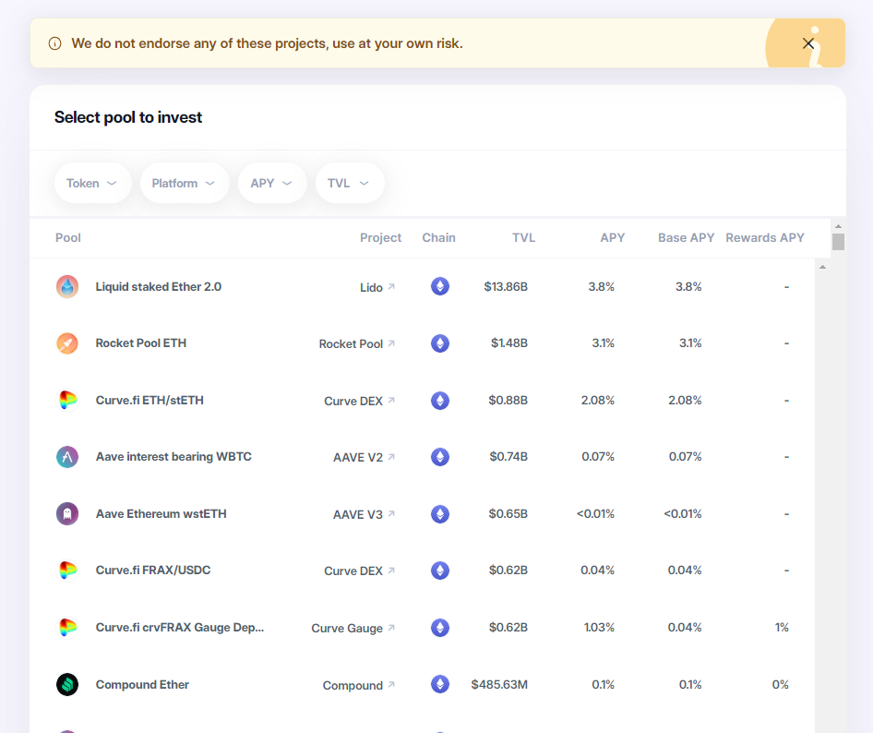Screen dimensions: 873x733
Task: Click the page scrollbar thumb
Action: 838,242
